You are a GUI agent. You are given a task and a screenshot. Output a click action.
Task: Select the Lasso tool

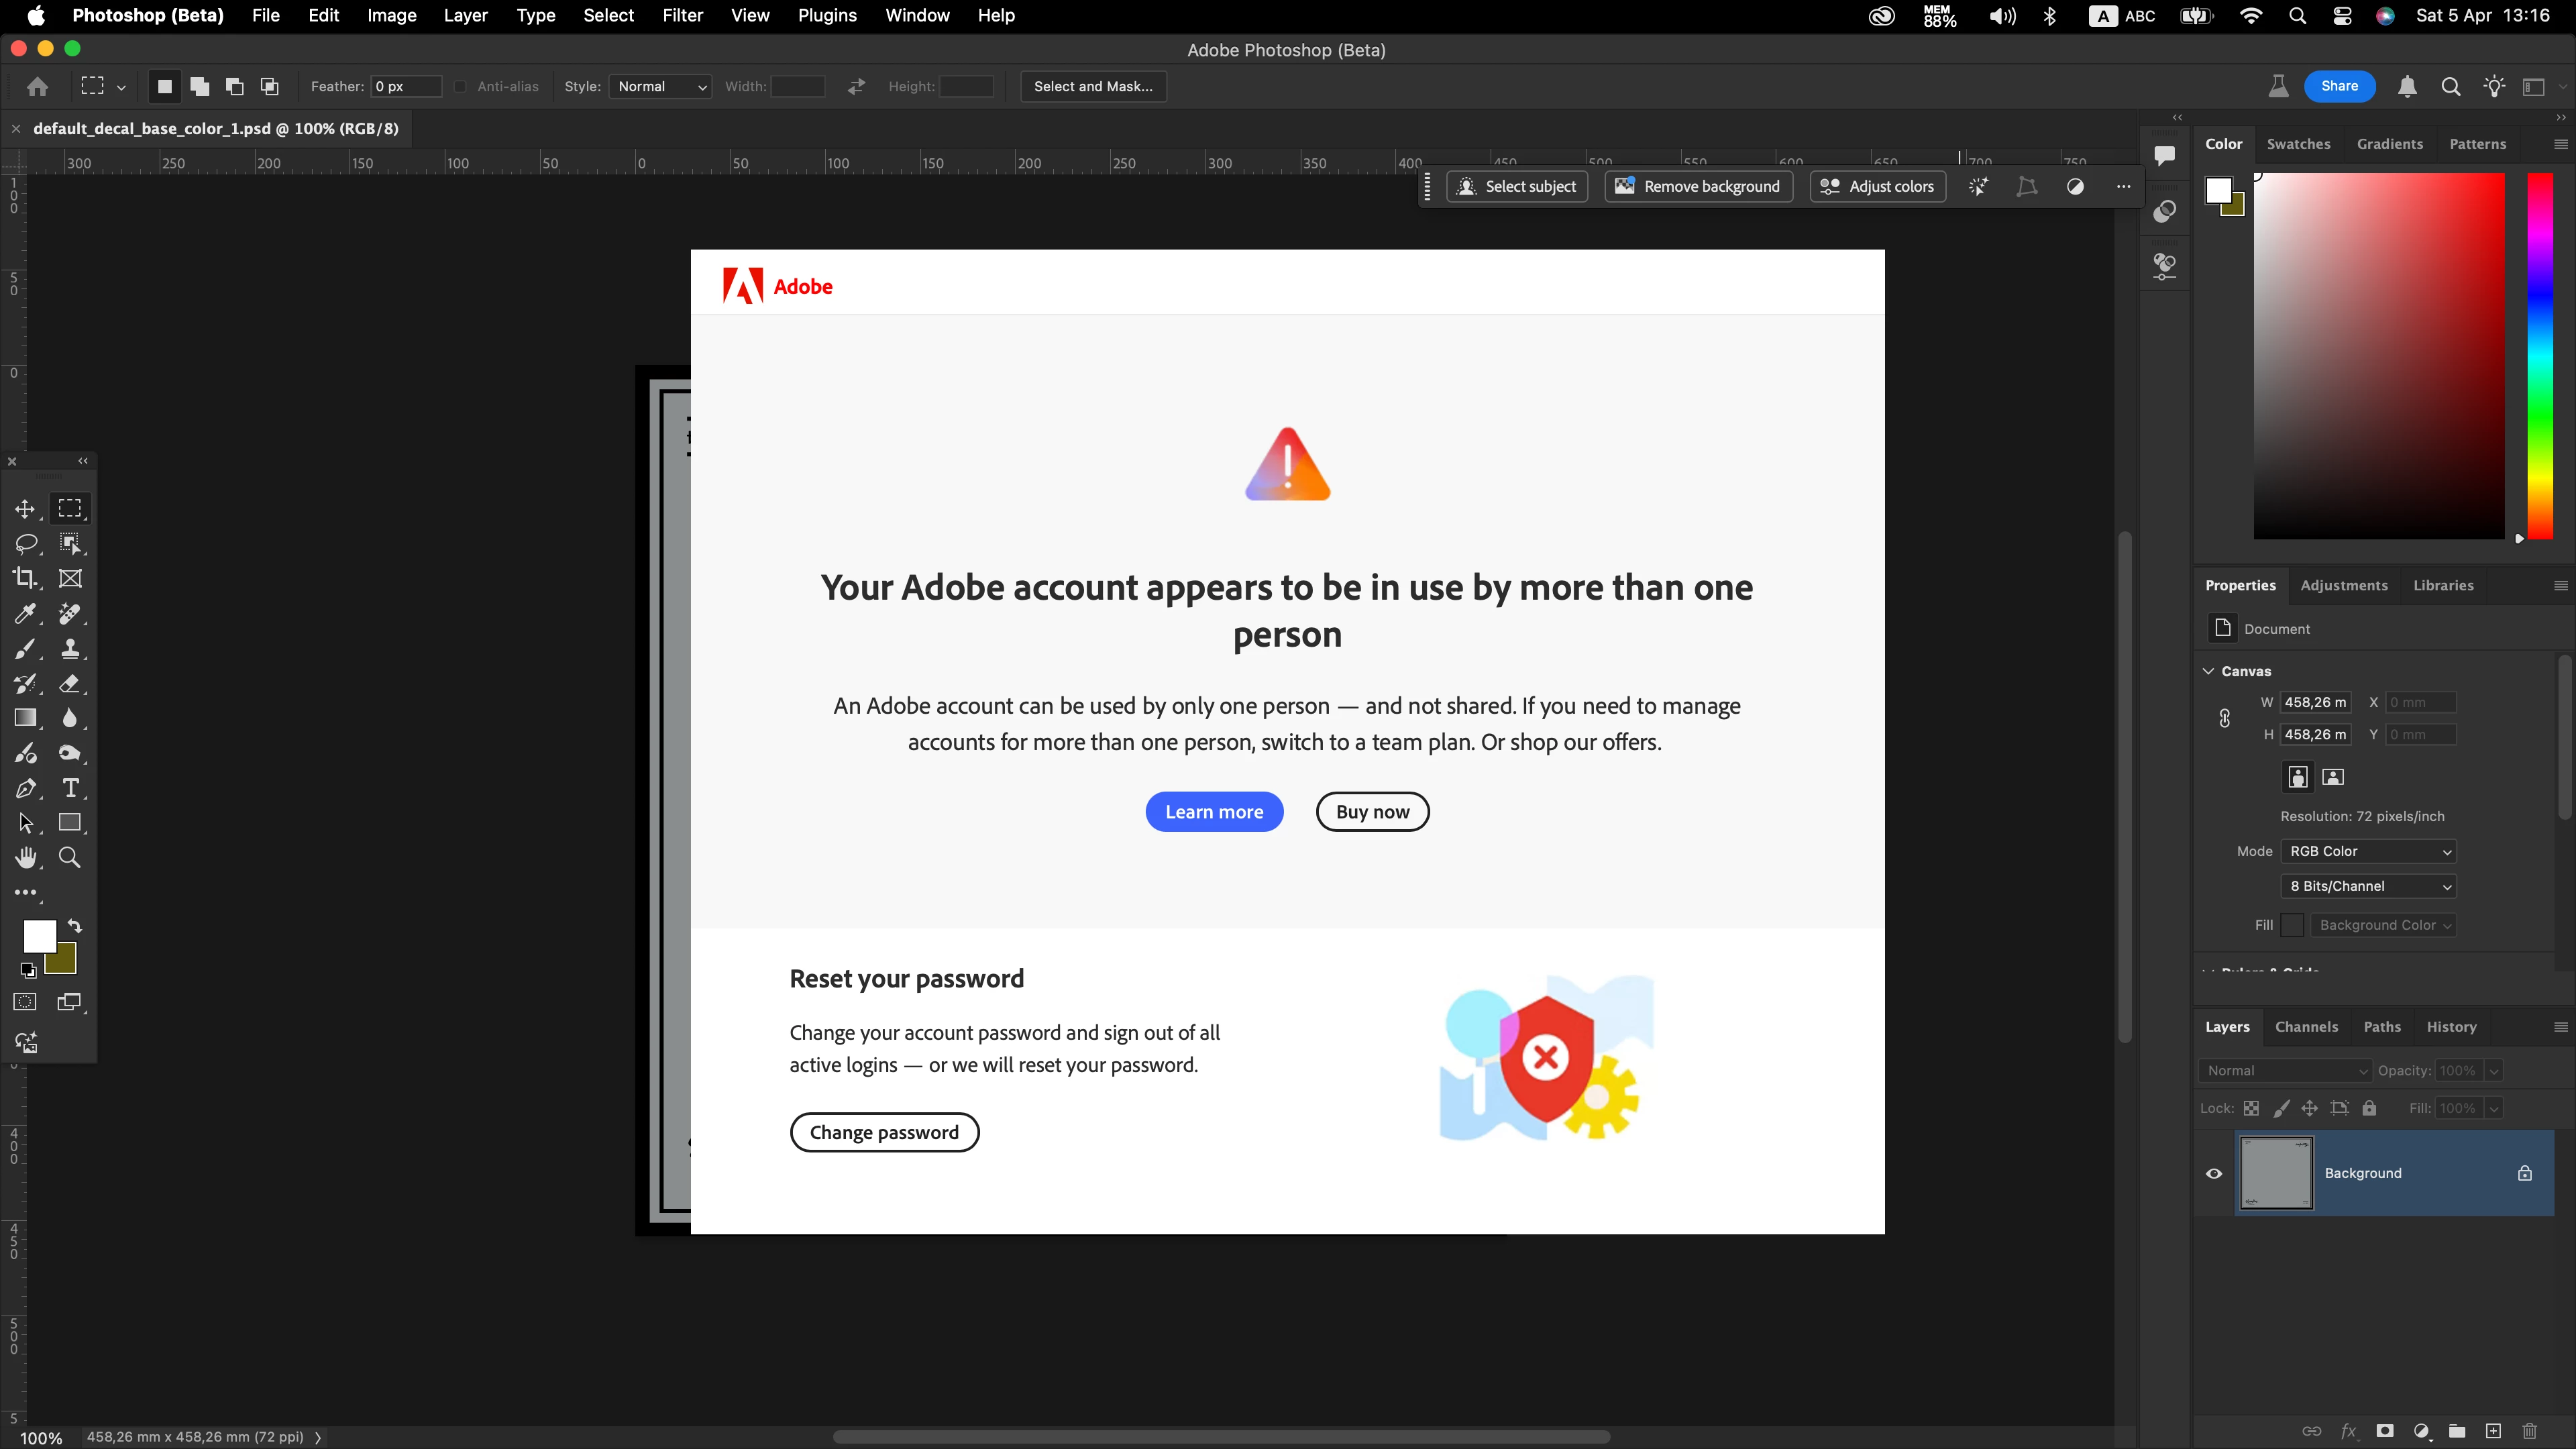(26, 543)
